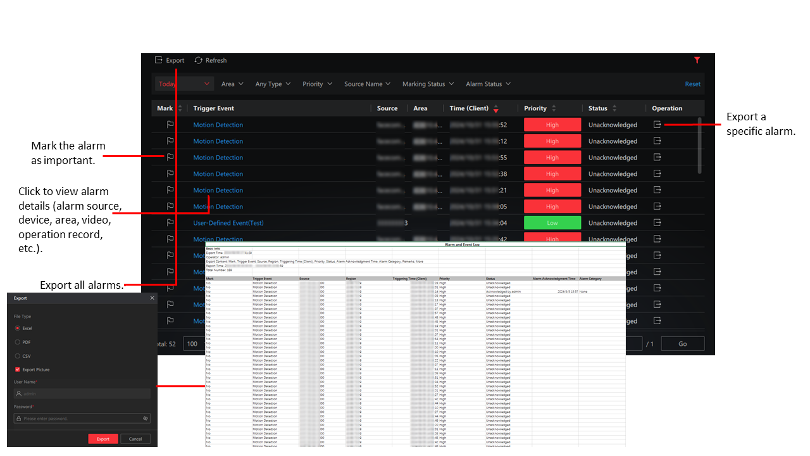Screen dimensions: 810x456
Task: Expand the Source Name filter dropdown
Action: (x=367, y=84)
